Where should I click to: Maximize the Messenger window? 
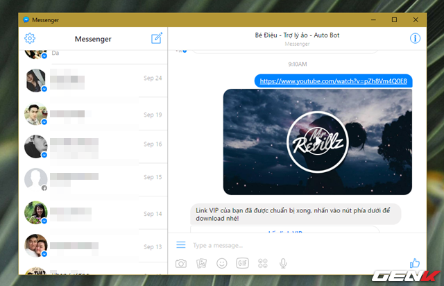(x=394, y=19)
